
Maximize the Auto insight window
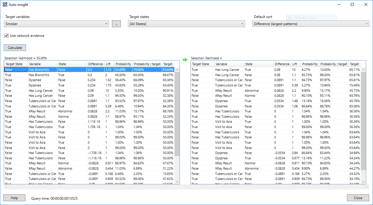(x=352, y=5)
